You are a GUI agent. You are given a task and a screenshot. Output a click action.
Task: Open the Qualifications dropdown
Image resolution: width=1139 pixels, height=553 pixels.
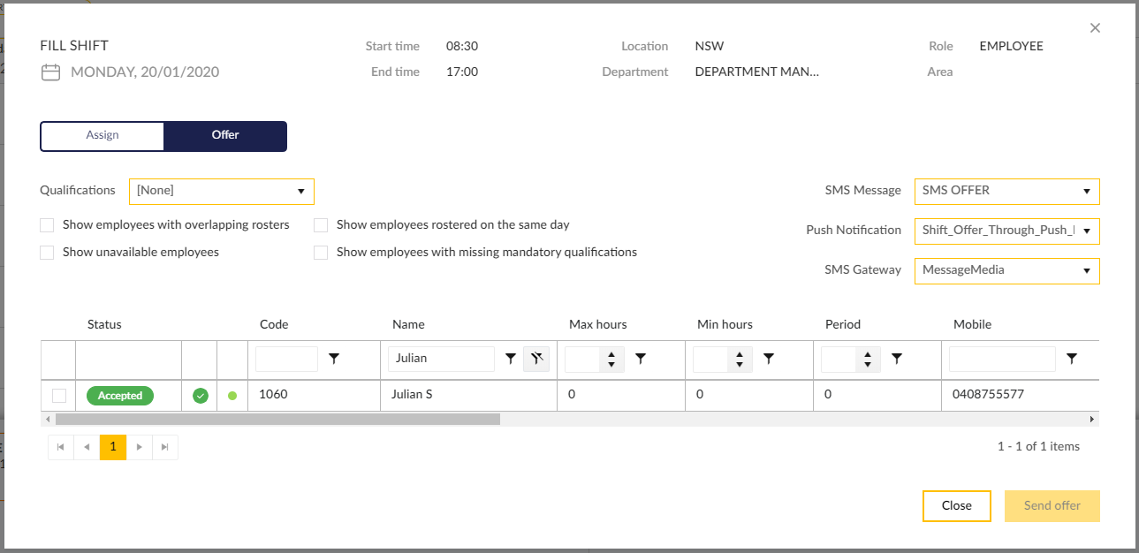pyautogui.click(x=222, y=191)
